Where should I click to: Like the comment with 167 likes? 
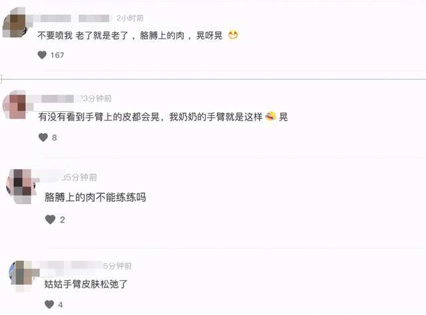click(42, 55)
